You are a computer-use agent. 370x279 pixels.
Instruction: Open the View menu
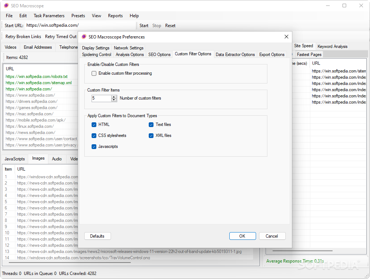click(x=96, y=16)
